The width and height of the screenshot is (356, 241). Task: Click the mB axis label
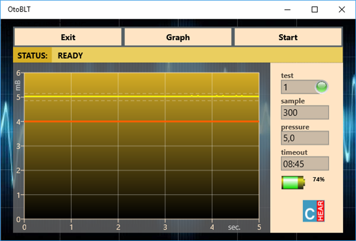(18, 86)
